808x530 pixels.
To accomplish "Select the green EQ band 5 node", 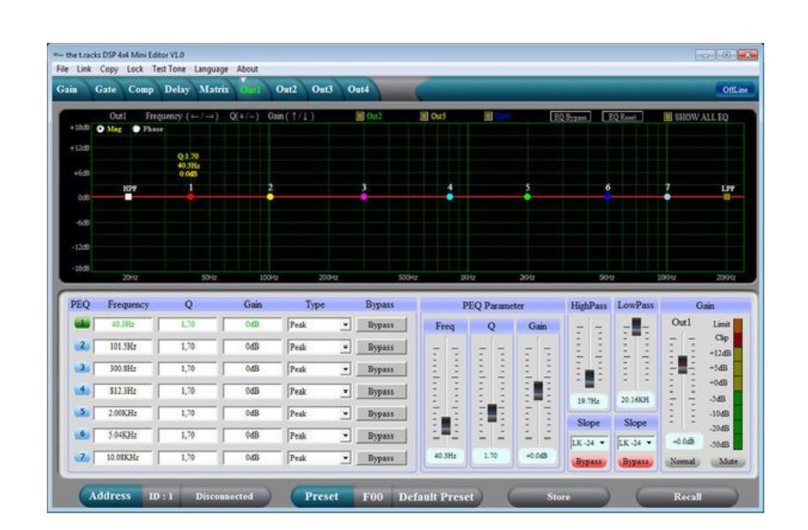I will click(528, 197).
